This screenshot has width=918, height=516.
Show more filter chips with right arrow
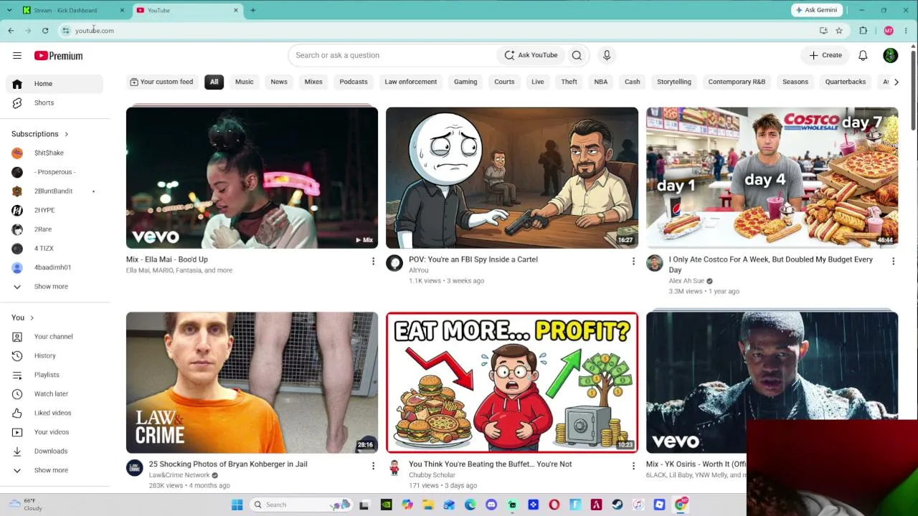[x=896, y=82]
